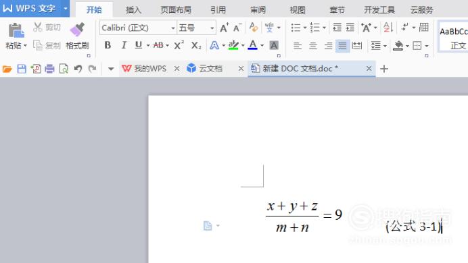The width and height of the screenshot is (468, 263).
Task: Open highlight color dropdown arrow
Action: pyautogui.click(x=243, y=46)
